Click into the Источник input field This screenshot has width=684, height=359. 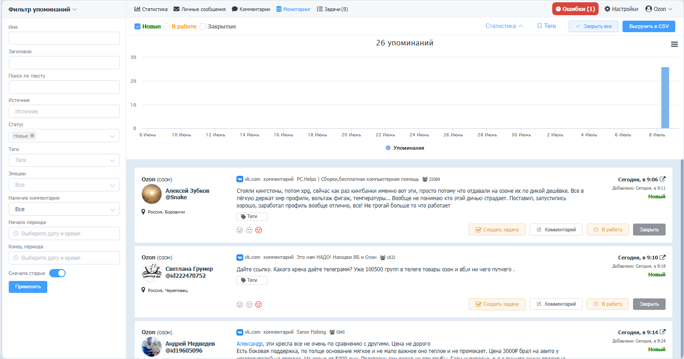pyautogui.click(x=64, y=111)
